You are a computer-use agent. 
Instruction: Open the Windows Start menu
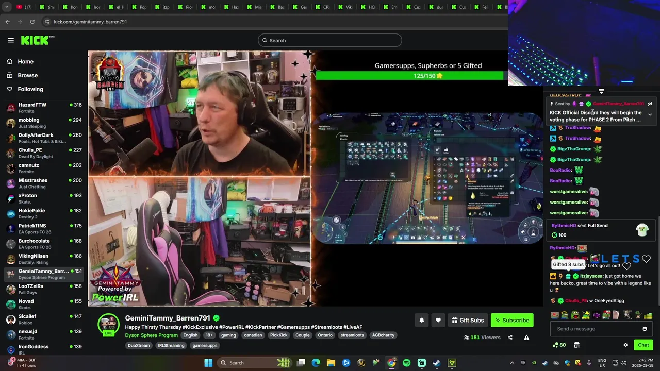208,363
